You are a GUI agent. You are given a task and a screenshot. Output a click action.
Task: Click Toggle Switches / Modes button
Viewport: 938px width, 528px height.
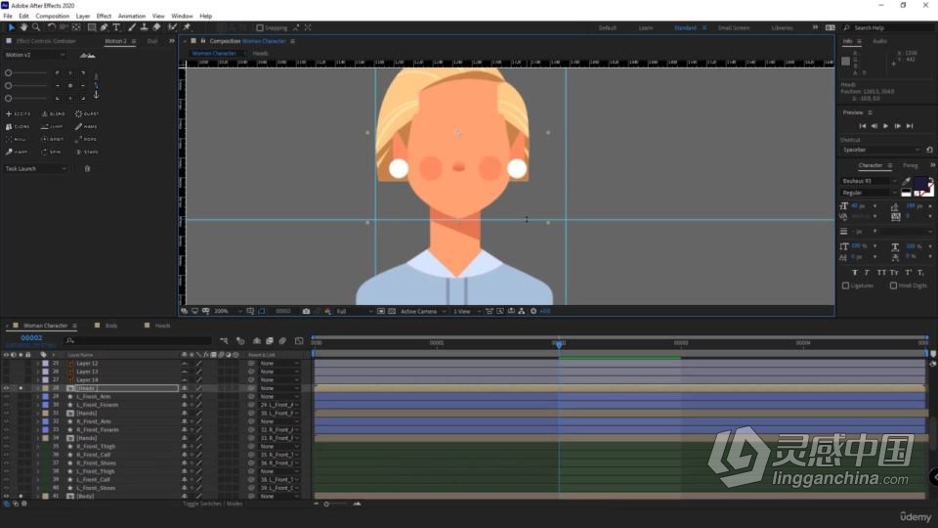pyautogui.click(x=212, y=505)
